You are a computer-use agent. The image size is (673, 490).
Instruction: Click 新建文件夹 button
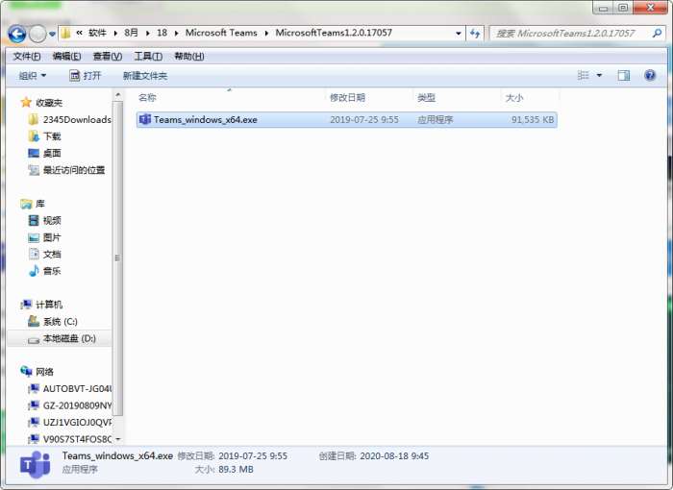(x=145, y=76)
